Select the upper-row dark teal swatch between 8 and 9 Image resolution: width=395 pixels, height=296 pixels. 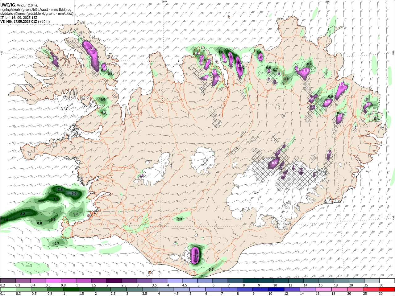point(251,281)
